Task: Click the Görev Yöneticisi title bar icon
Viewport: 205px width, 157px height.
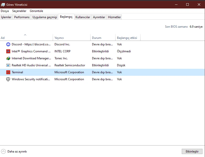Action: coord(3,5)
